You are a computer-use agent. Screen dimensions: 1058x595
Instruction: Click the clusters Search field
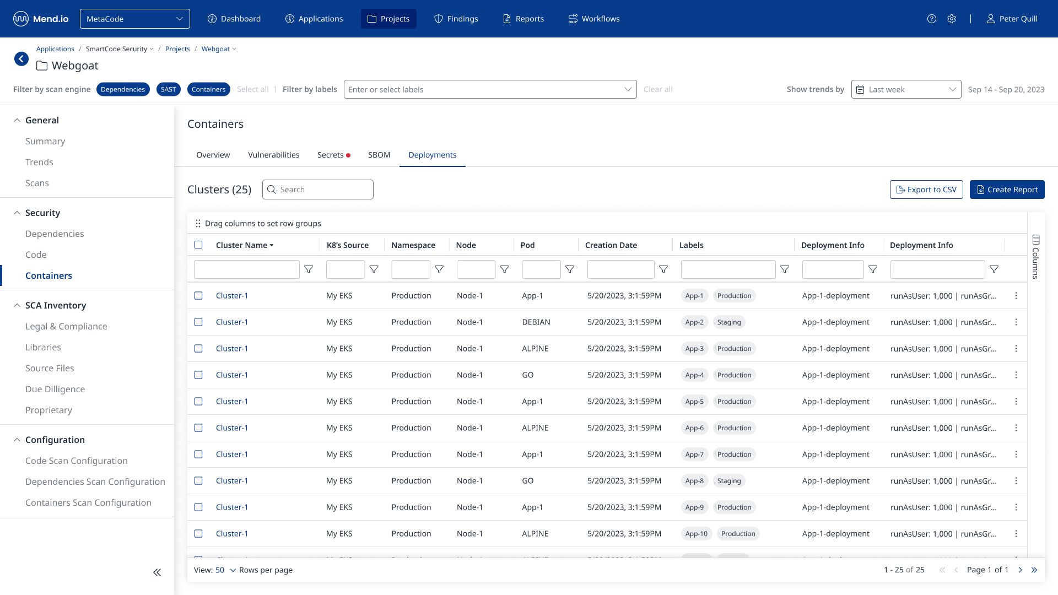tap(318, 190)
